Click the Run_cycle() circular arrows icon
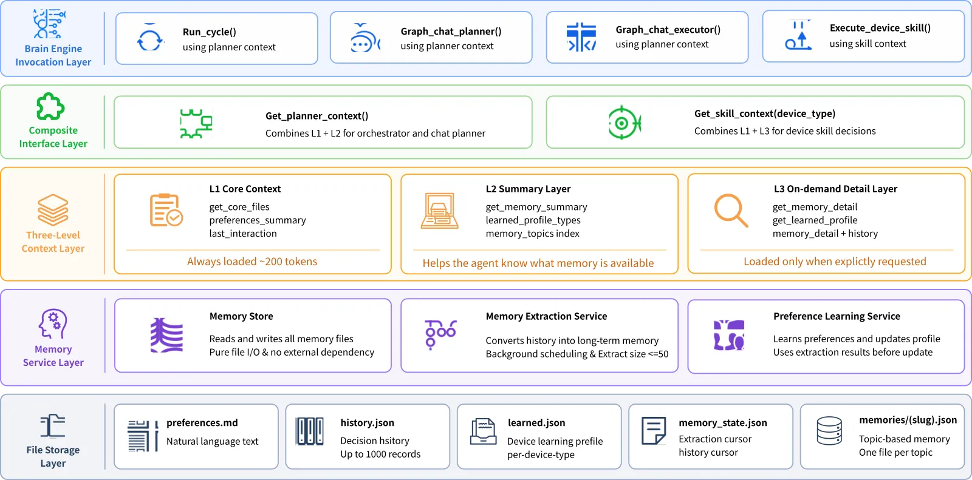 pos(150,38)
